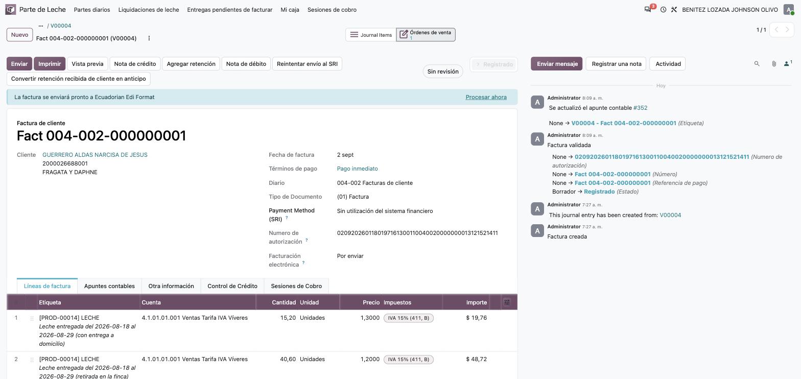Open the Parte de Leche app home icon
Image resolution: width=801 pixels, height=379 pixels.
pyautogui.click(x=11, y=10)
